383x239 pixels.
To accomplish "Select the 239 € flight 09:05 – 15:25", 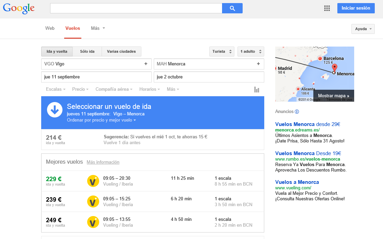I will pyautogui.click(x=153, y=201).
